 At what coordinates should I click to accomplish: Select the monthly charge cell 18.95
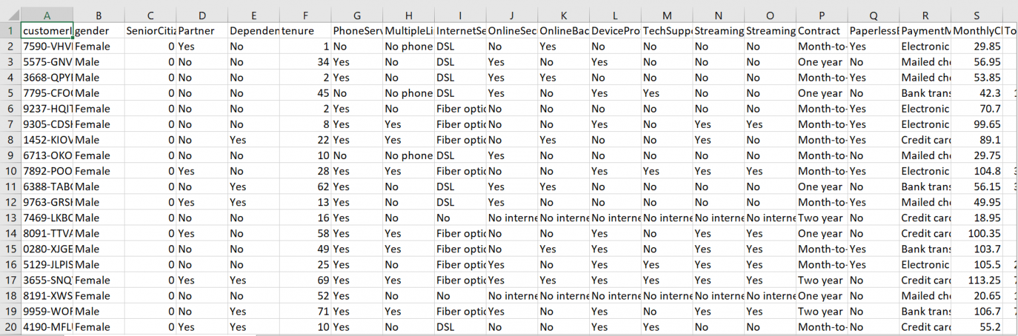[x=977, y=218]
